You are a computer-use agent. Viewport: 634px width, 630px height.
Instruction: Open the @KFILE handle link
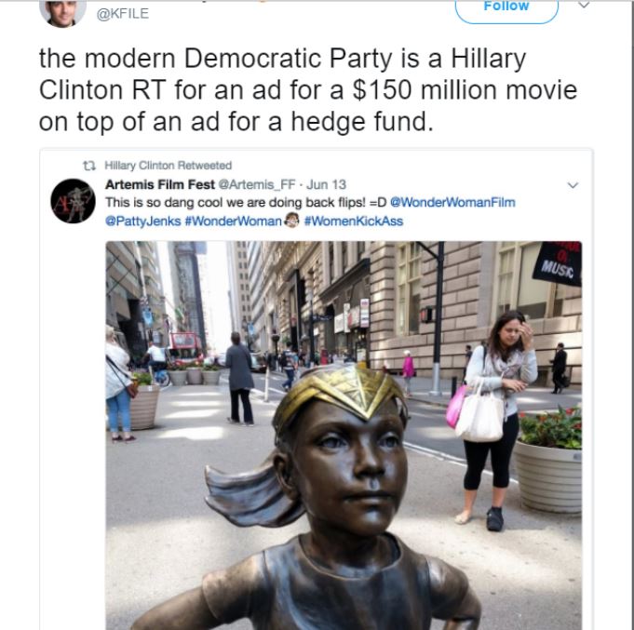(x=123, y=13)
